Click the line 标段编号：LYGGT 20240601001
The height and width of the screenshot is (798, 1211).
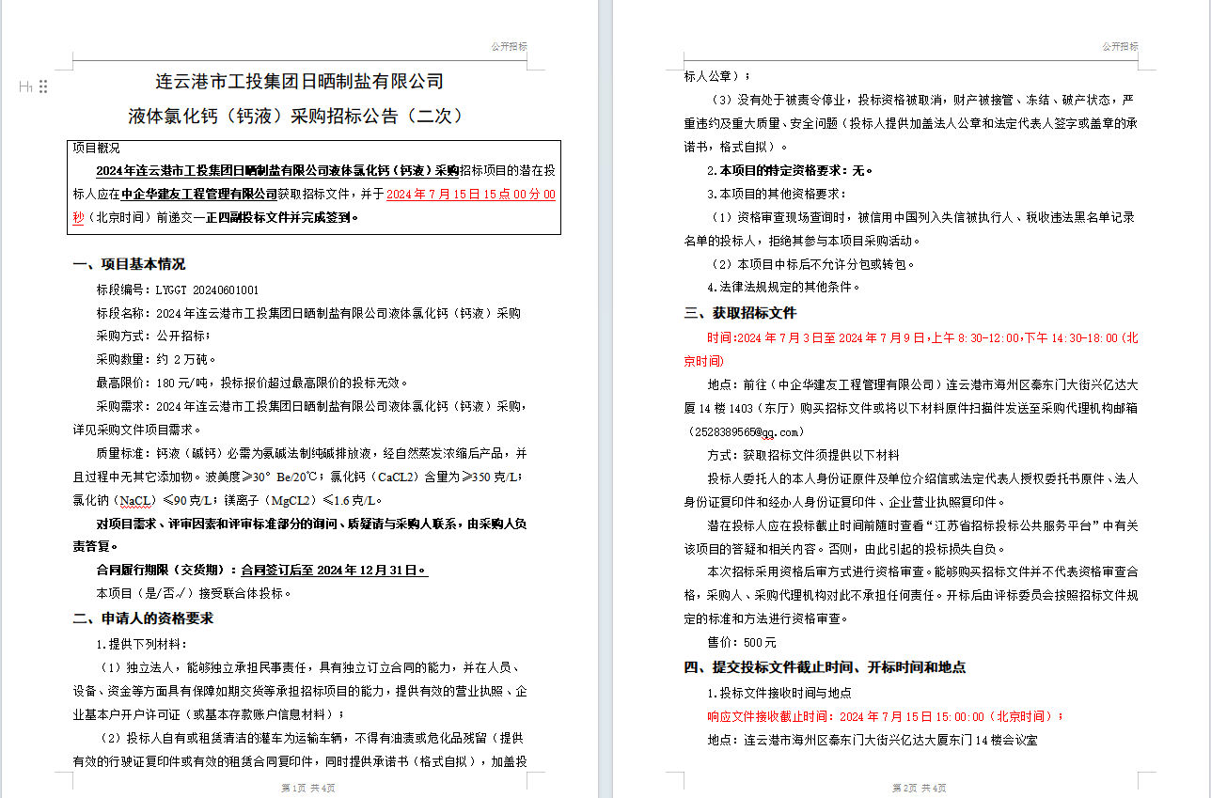pyautogui.click(x=178, y=289)
